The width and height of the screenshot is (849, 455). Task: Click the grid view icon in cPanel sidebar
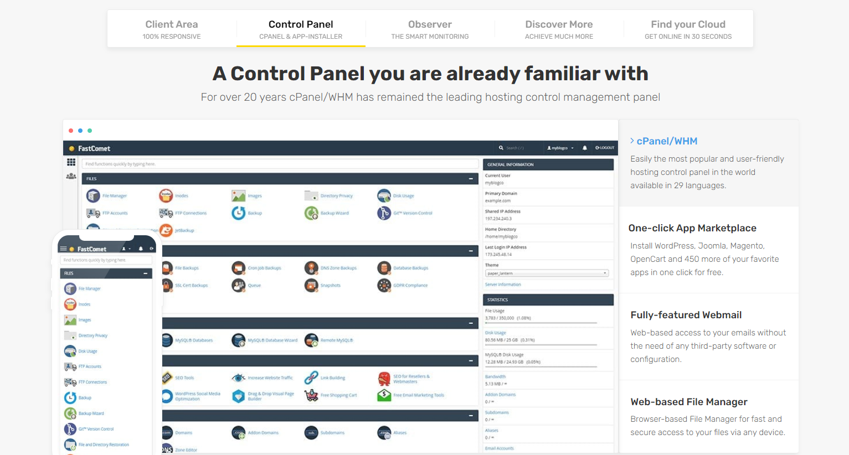[71, 162]
